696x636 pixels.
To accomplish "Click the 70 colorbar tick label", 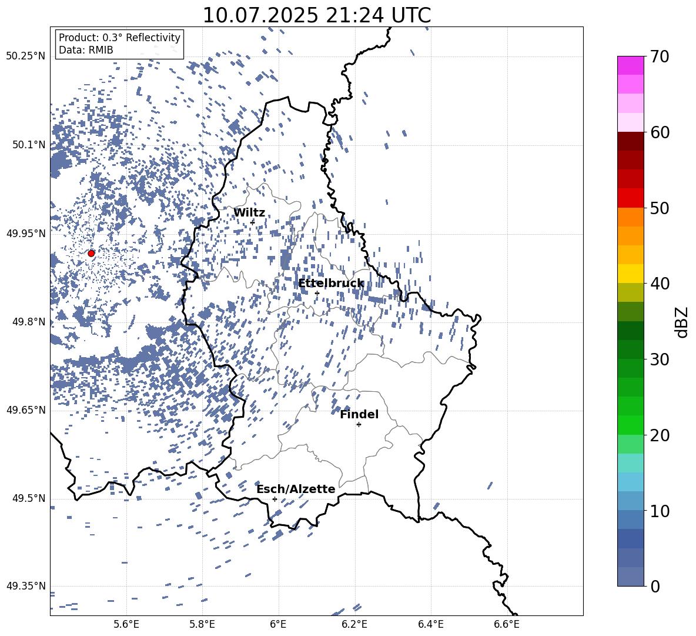I will [x=660, y=57].
